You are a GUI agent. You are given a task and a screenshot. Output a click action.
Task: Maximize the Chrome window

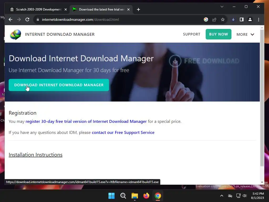(246, 7)
